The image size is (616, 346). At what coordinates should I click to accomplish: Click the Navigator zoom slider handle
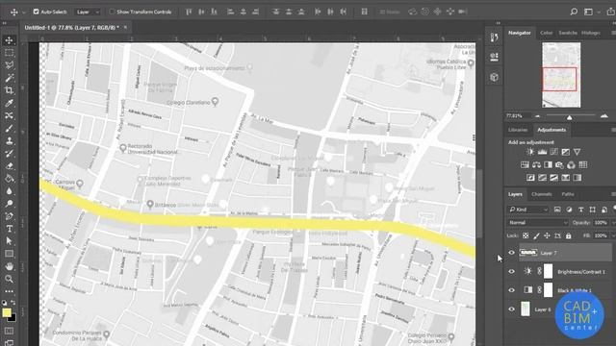(x=569, y=117)
